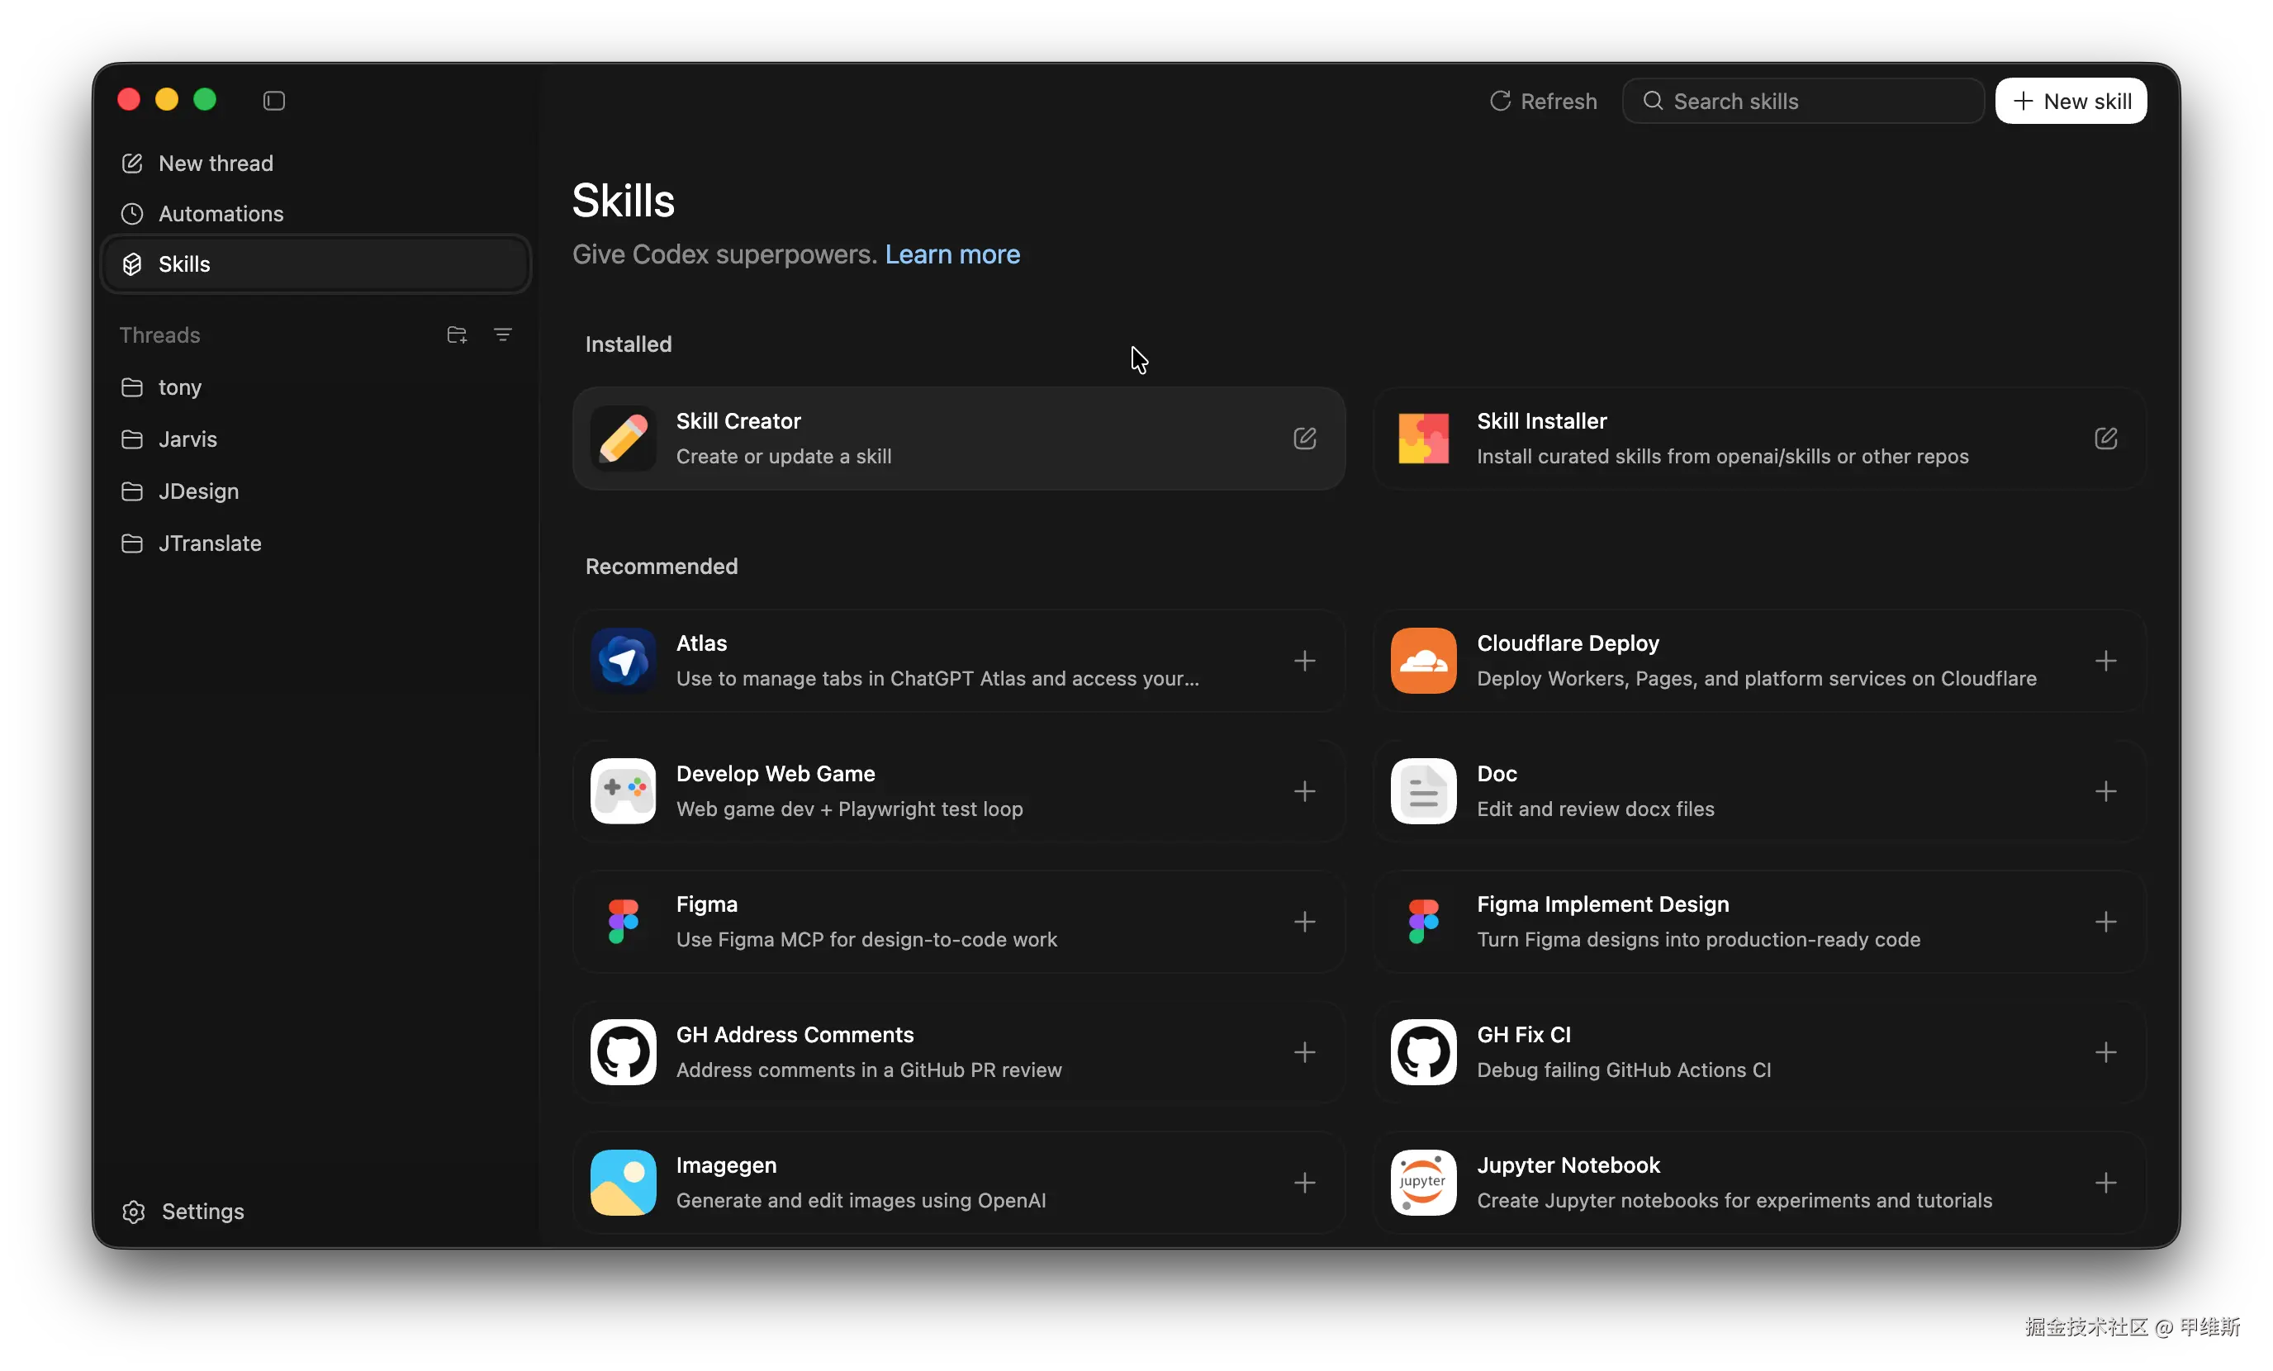Follow the Learn more link
This screenshot has width=2273, height=1371.
pos(952,254)
